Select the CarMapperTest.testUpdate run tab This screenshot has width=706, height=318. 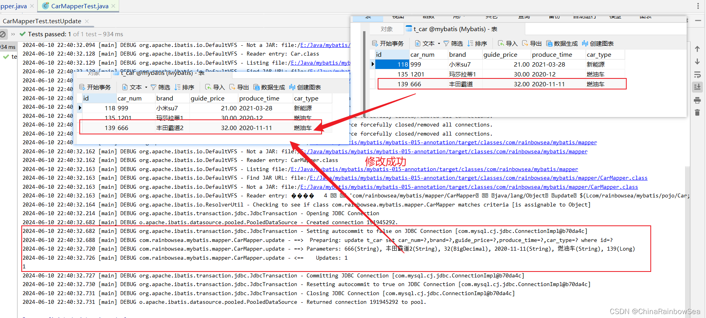[42, 21]
